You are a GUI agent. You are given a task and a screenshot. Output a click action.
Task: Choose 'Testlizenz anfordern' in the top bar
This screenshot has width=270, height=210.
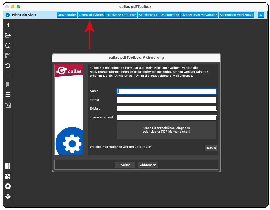point(121,15)
